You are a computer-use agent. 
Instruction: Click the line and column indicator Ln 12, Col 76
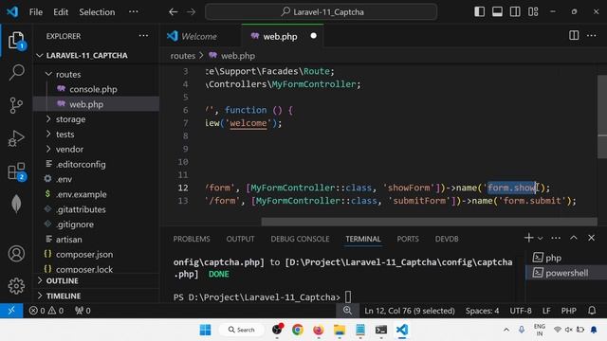(410, 311)
